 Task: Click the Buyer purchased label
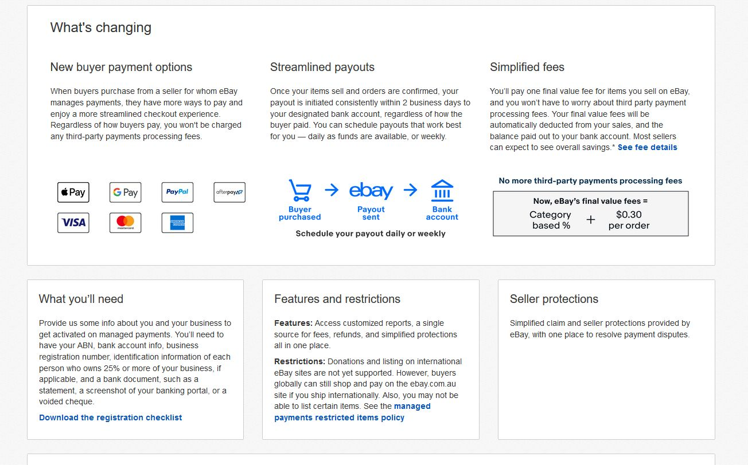click(x=300, y=214)
